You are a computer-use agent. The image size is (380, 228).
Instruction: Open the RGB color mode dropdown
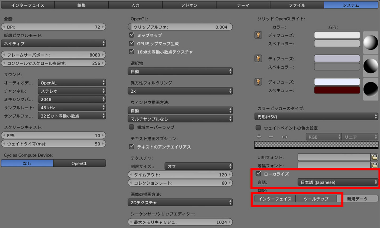click(324, 137)
